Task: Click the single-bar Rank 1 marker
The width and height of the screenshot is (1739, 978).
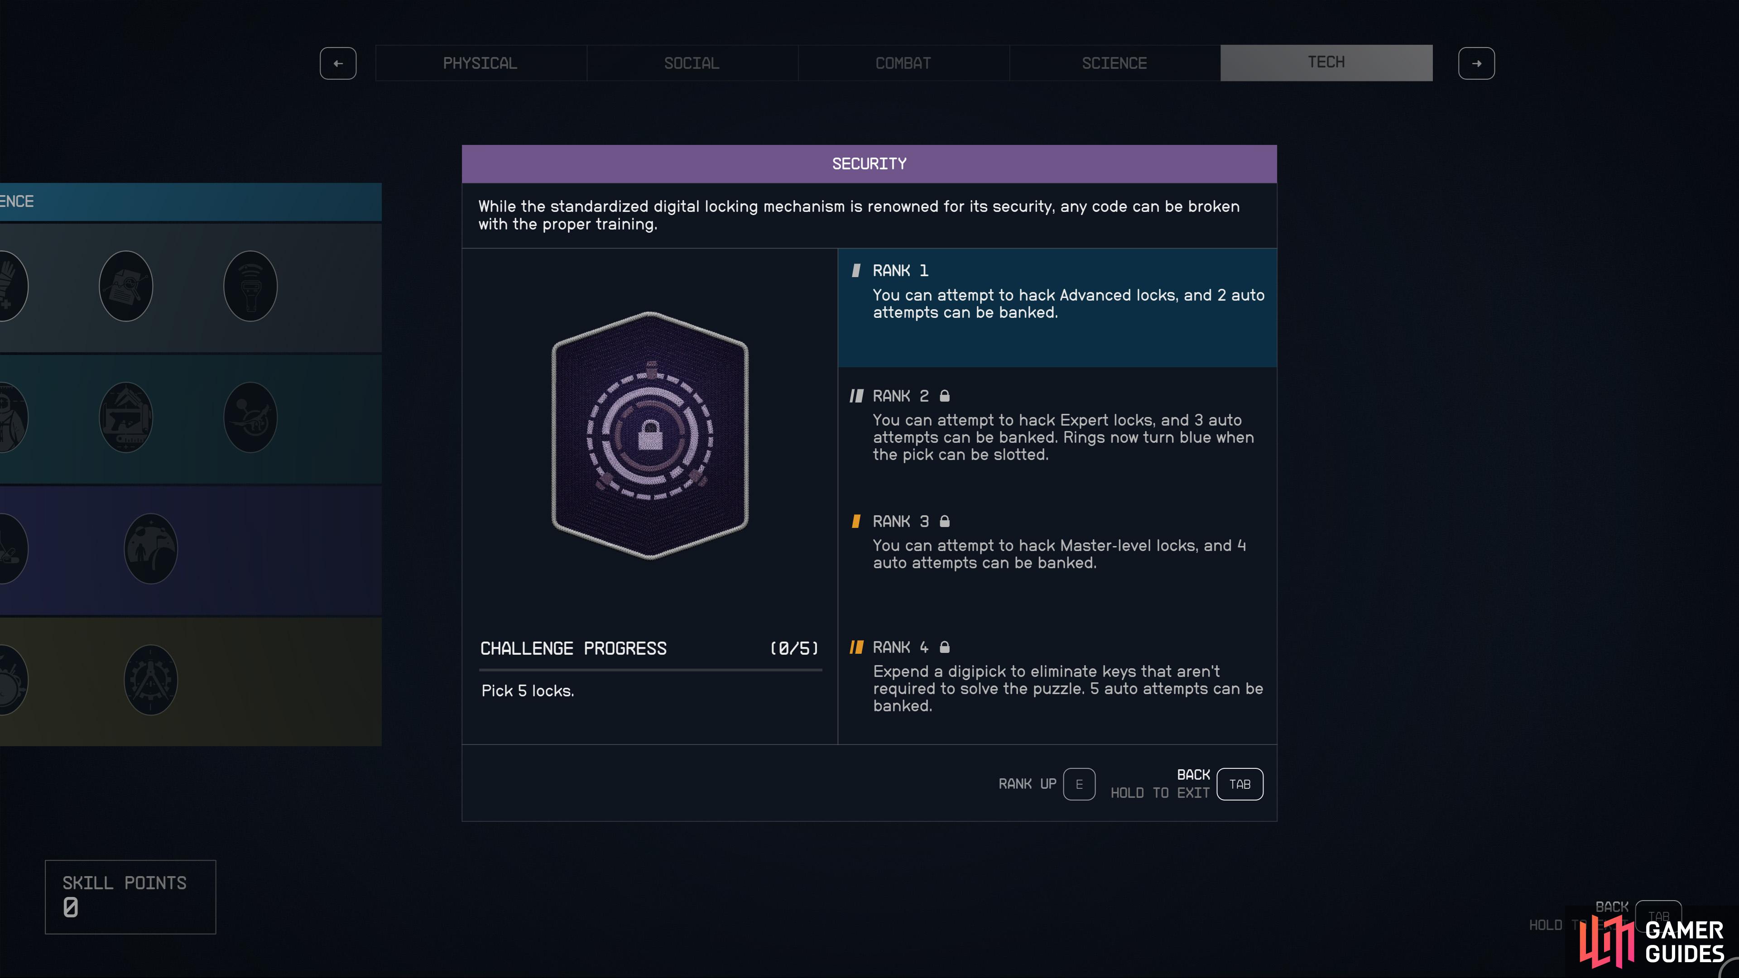Action: point(856,271)
